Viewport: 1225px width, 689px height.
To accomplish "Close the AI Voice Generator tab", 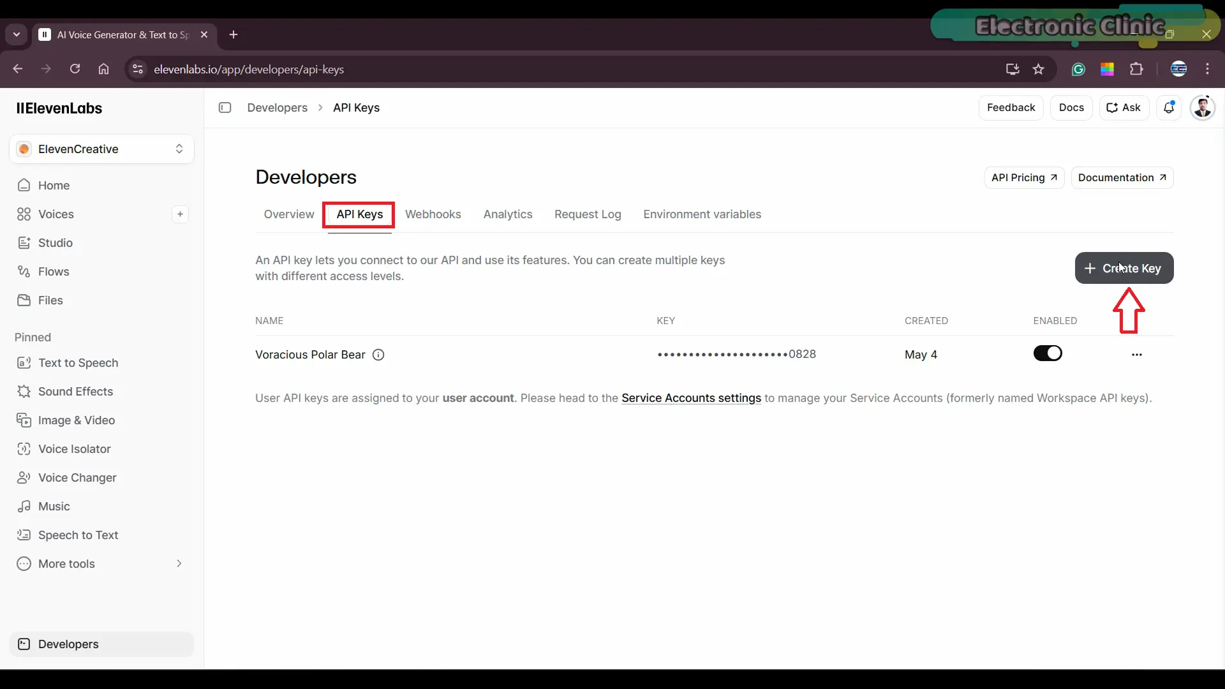I will tap(204, 34).
